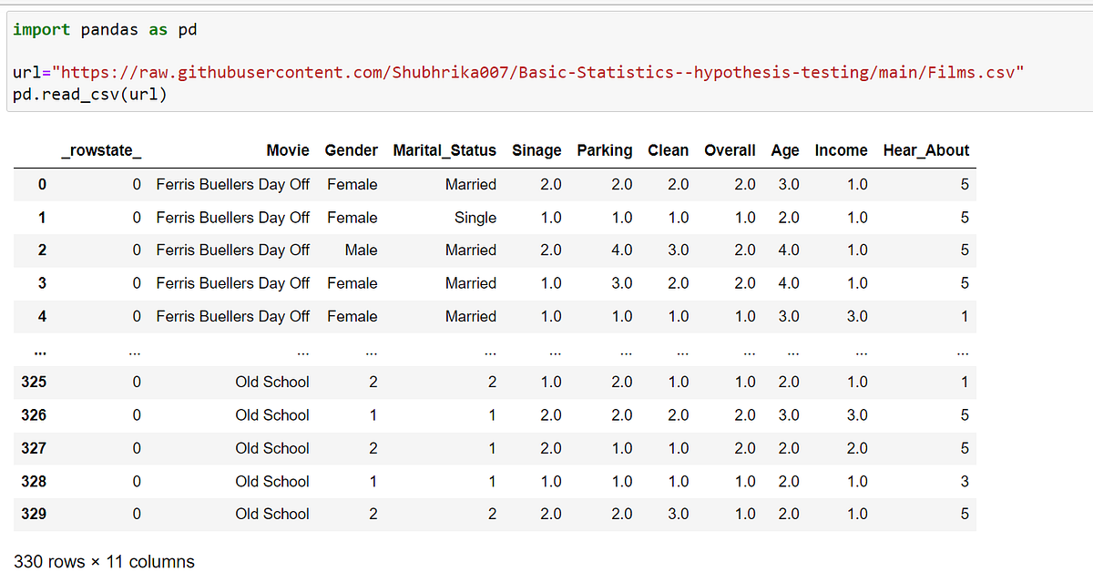Click the 'Male' cell in row 2
The height and width of the screenshot is (572, 1093).
[x=361, y=250]
